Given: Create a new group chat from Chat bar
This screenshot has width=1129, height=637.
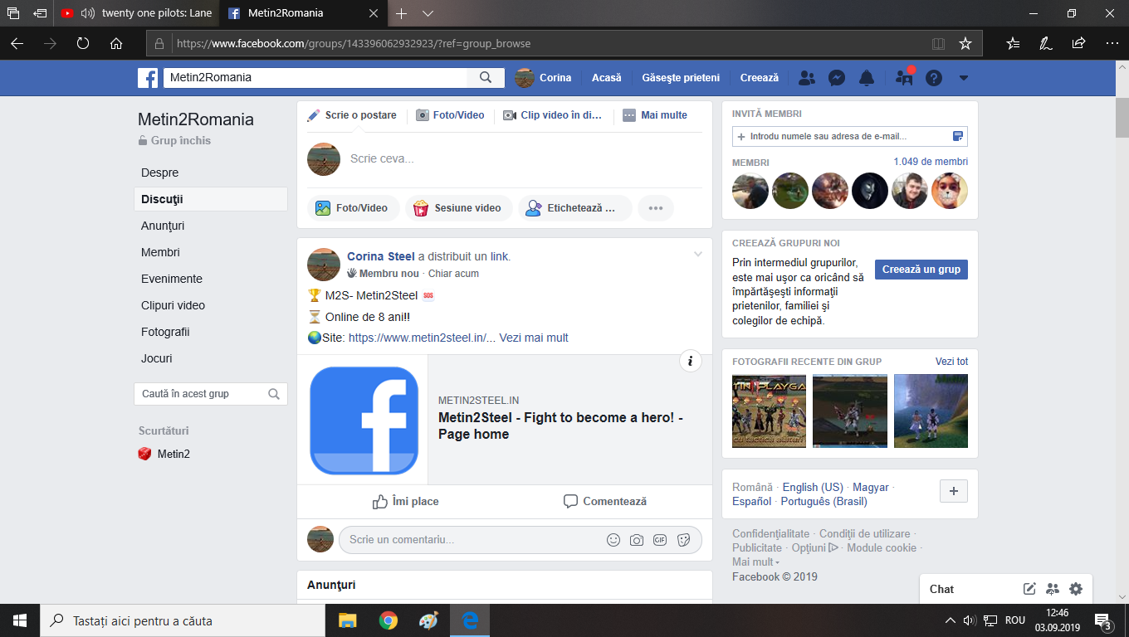Looking at the screenshot, I should tap(1053, 589).
